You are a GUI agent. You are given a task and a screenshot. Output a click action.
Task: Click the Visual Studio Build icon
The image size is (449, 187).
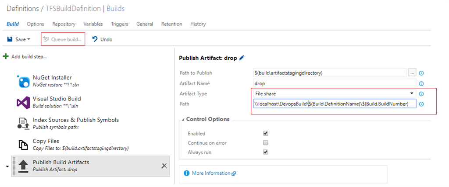23,103
